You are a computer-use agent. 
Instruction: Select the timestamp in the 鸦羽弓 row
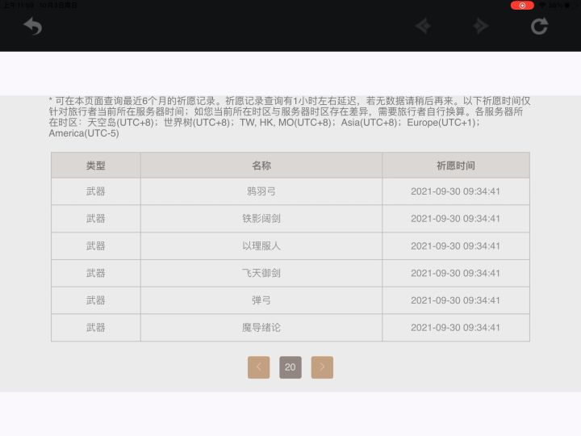[x=455, y=191]
